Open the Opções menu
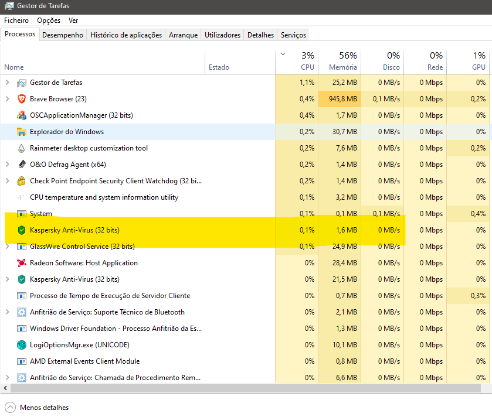This screenshot has width=492, height=417. [x=49, y=20]
